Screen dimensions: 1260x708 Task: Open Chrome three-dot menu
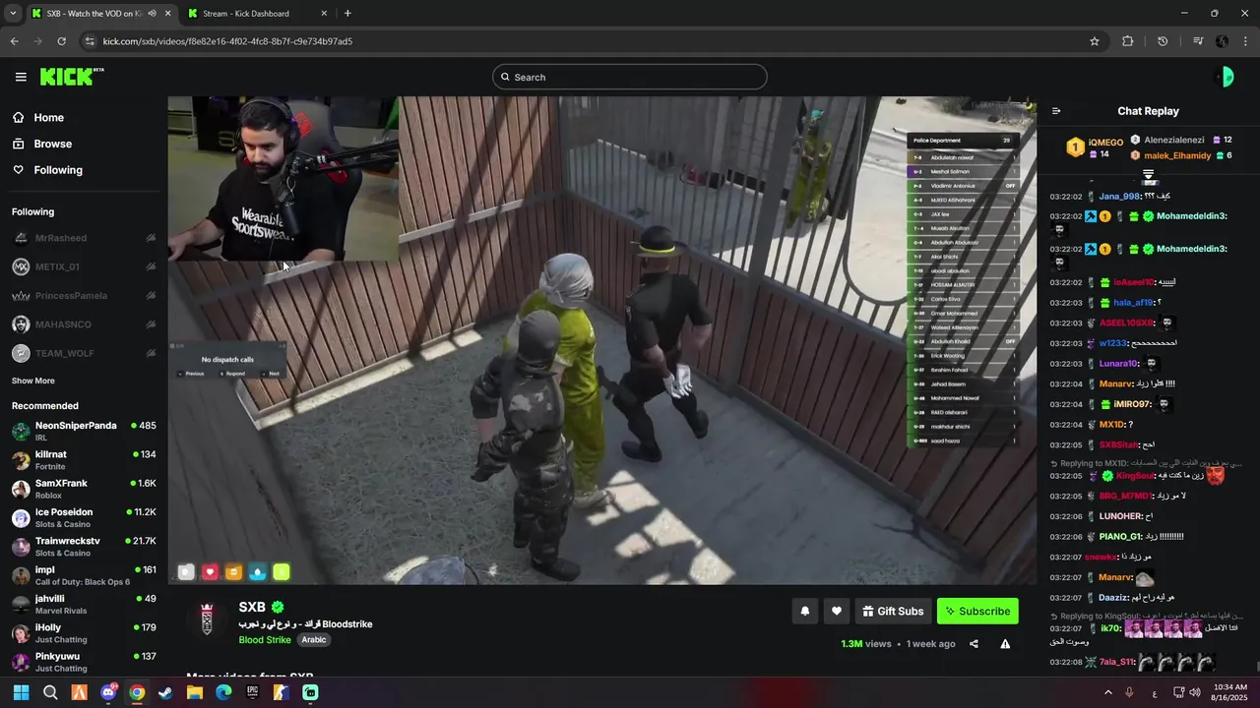(x=1246, y=41)
